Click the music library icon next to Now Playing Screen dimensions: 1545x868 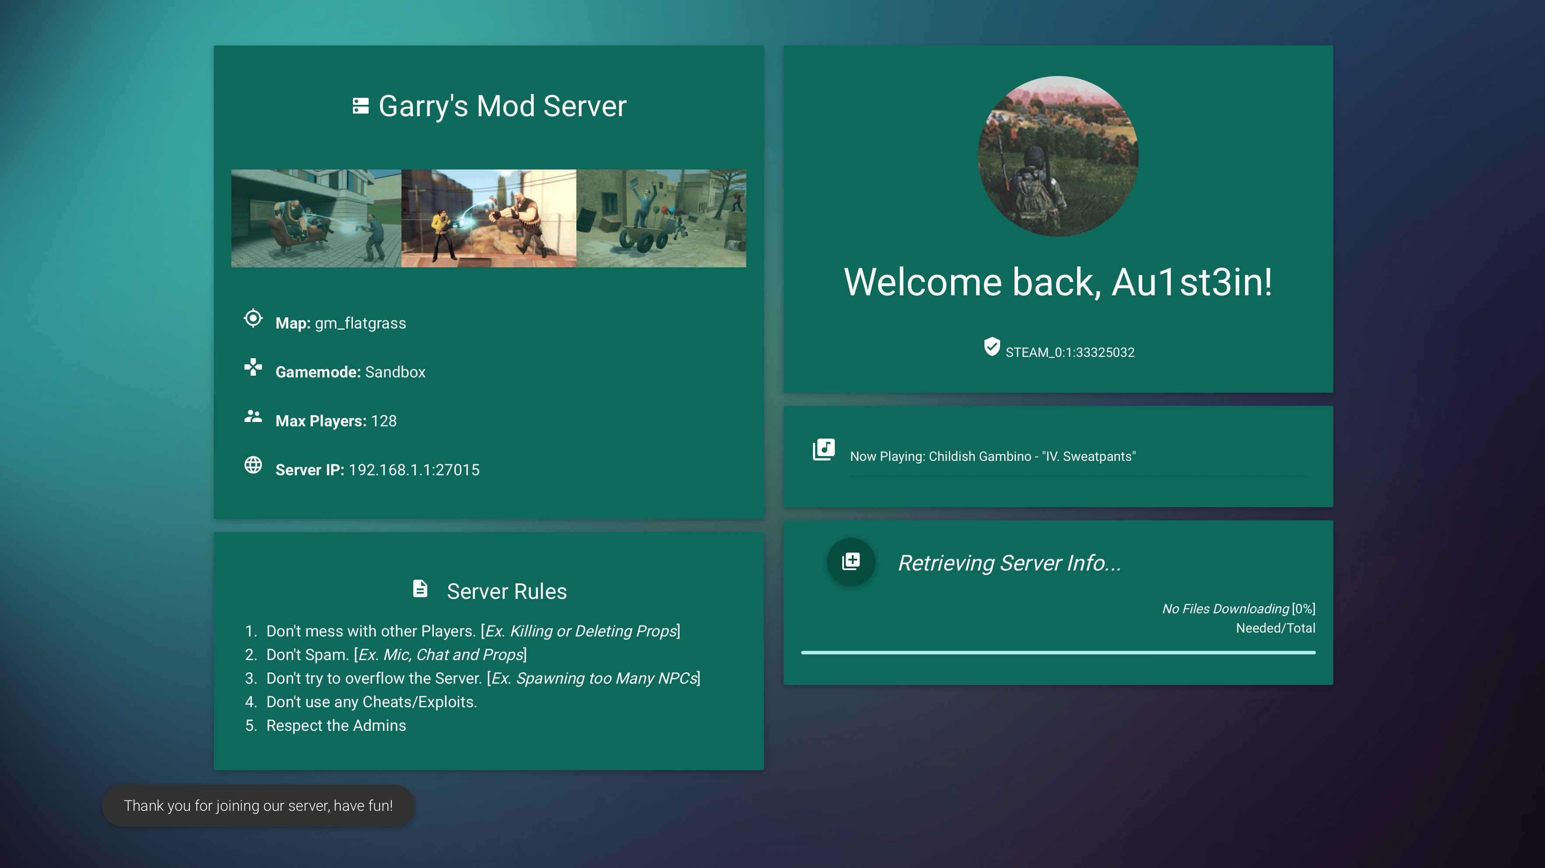coord(823,449)
